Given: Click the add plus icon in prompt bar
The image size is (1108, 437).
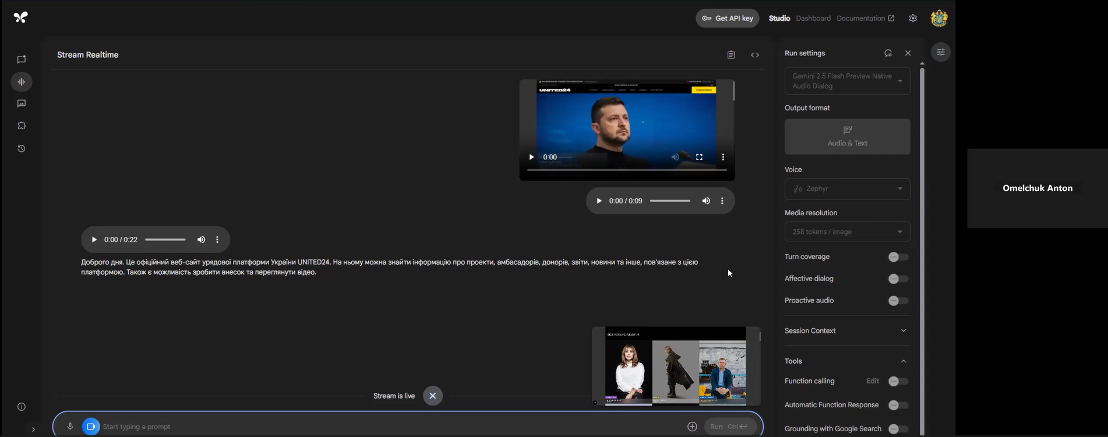Looking at the screenshot, I should coord(692,427).
